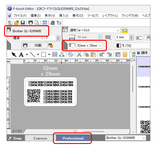This screenshot has height=148, width=157.
Task: Open the レイアウト(L) menu
Action: pyautogui.click(x=110, y=16)
